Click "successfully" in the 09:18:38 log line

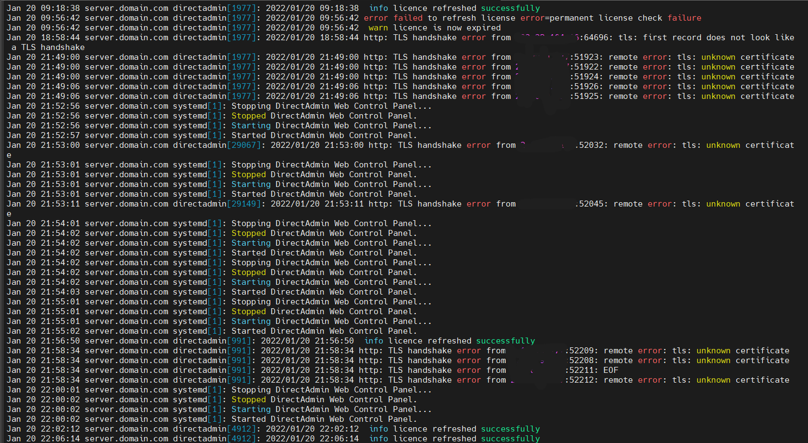[510, 8]
